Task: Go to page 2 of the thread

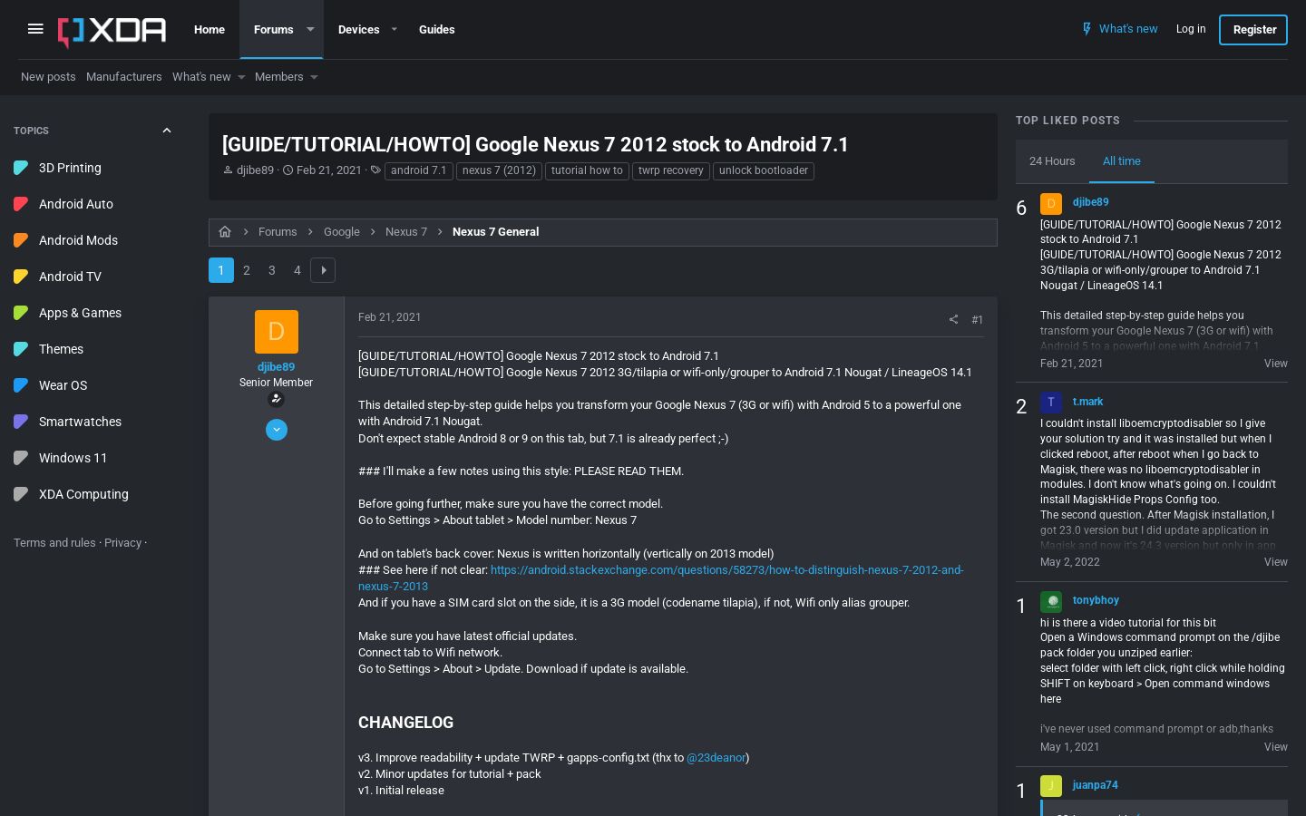Action: [x=247, y=270]
